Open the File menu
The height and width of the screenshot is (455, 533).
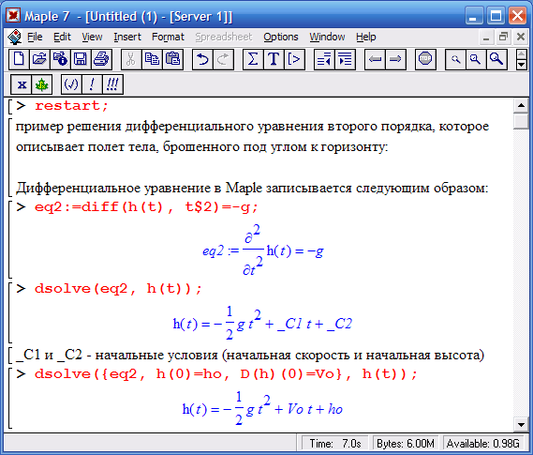35,37
